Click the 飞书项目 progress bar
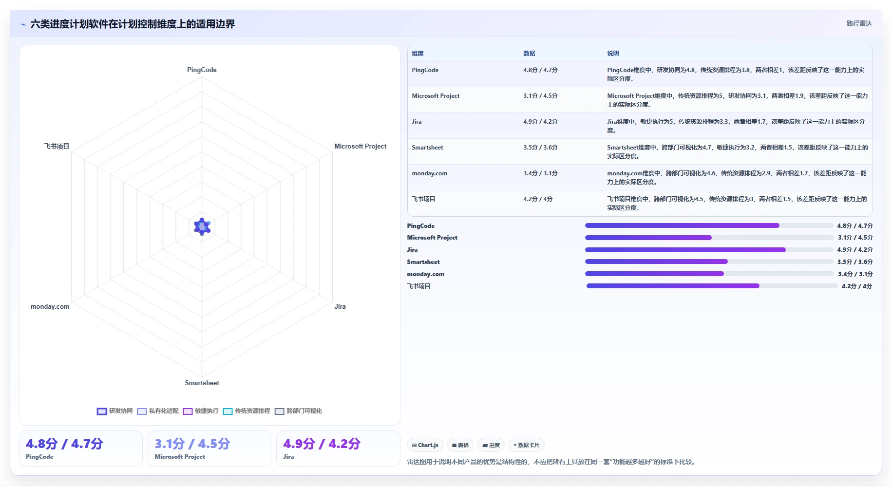892x486 pixels. [712, 286]
